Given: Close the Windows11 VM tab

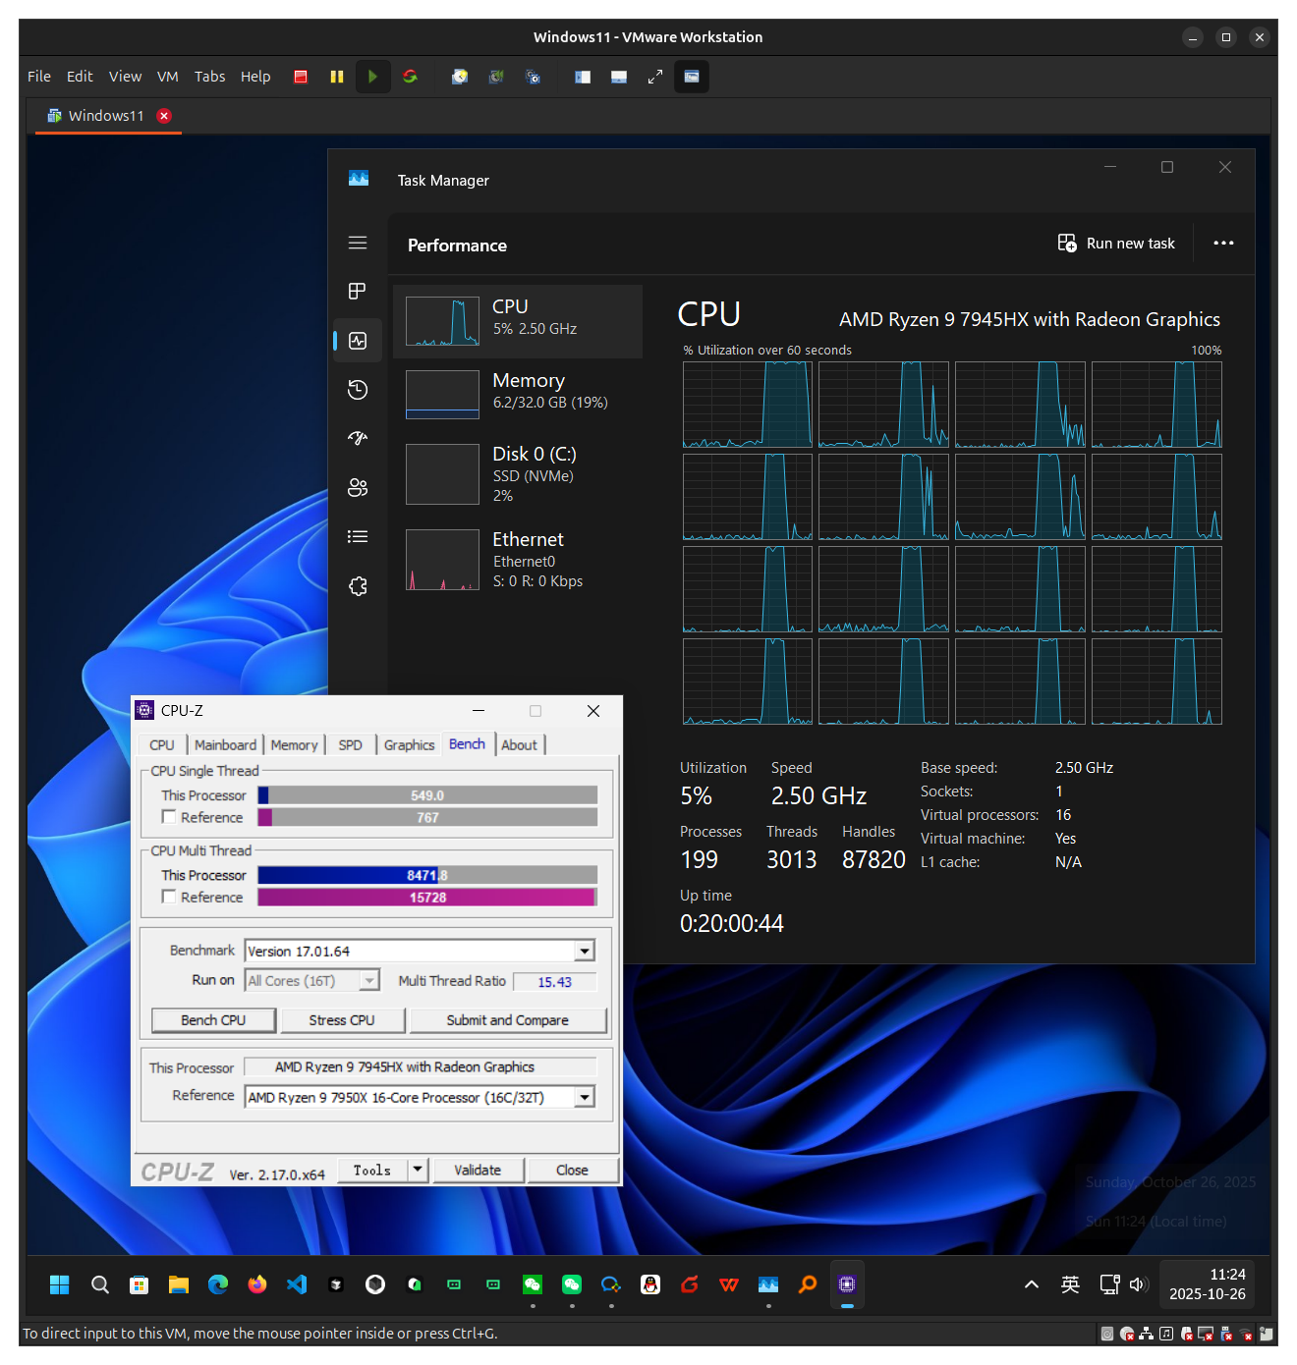Looking at the screenshot, I should click(x=164, y=116).
